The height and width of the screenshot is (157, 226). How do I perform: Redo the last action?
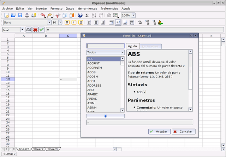pyautogui.click(x=49, y=15)
